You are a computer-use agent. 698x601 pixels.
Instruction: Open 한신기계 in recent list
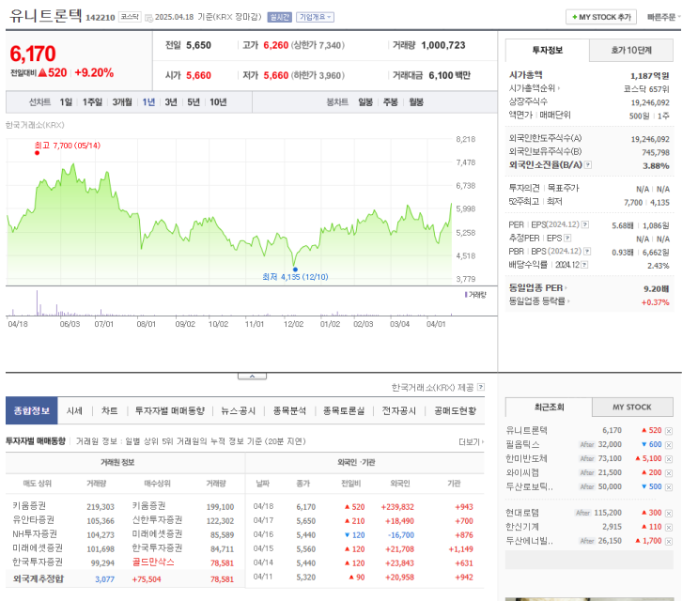click(522, 527)
